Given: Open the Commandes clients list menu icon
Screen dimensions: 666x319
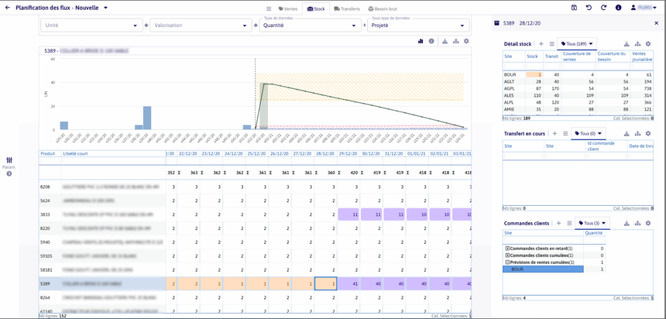Looking at the screenshot, I should (569, 223).
